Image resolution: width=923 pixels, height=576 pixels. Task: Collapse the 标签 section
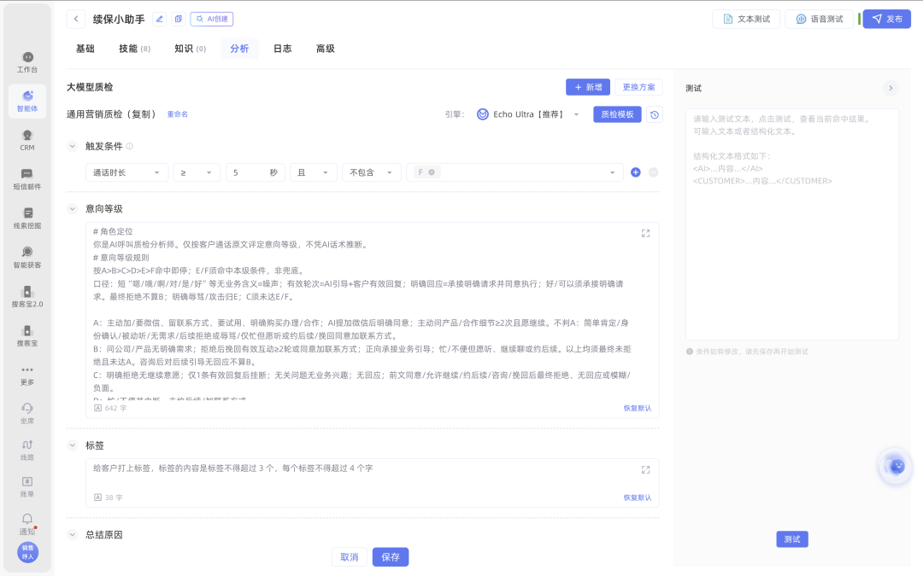coord(73,445)
